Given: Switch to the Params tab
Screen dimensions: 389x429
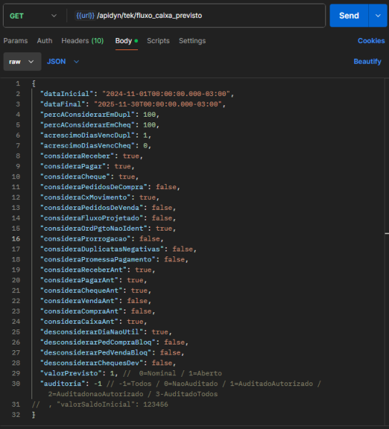Looking at the screenshot, I should [16, 41].
